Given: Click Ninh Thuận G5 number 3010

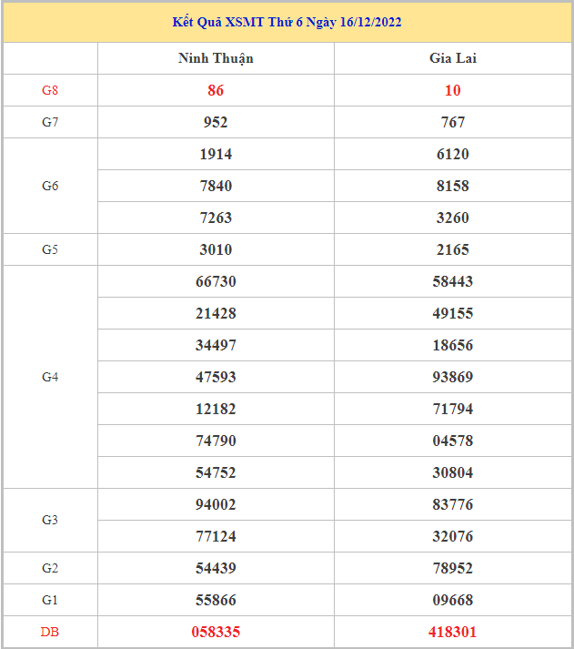Looking at the screenshot, I should coord(216,249).
